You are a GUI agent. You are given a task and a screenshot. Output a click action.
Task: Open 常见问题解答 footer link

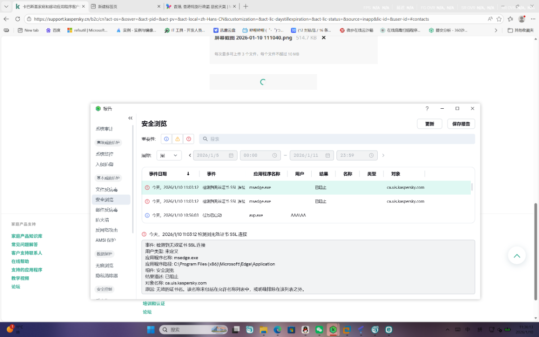coord(25,244)
